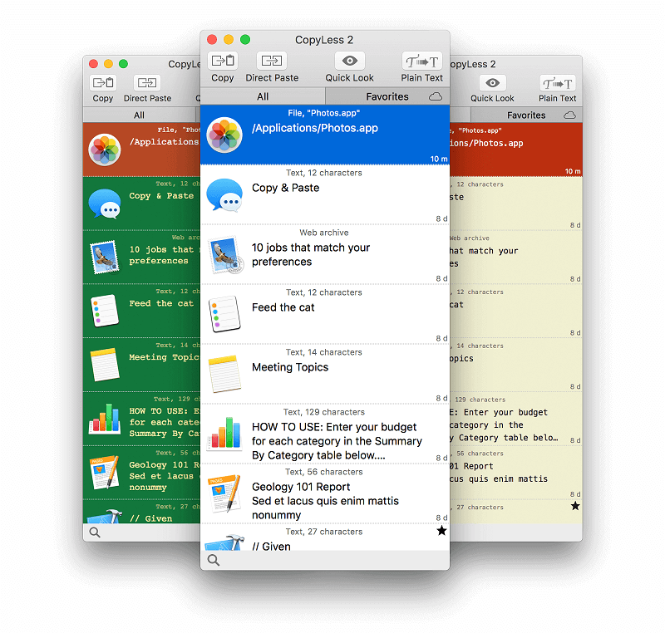Screen dimensions: 665x633
Task: Select Favorites tab in right beige window
Action: click(x=526, y=115)
